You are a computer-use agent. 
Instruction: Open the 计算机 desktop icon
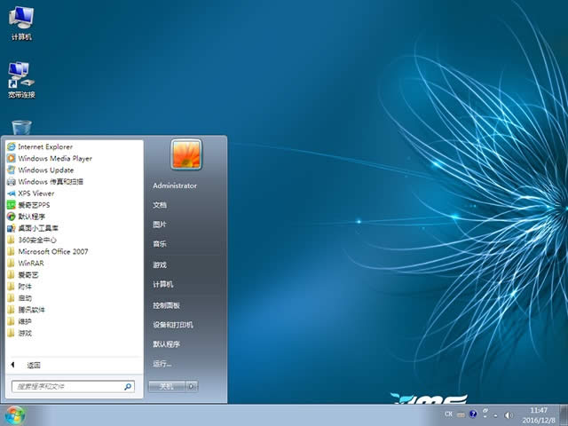[x=20, y=22]
